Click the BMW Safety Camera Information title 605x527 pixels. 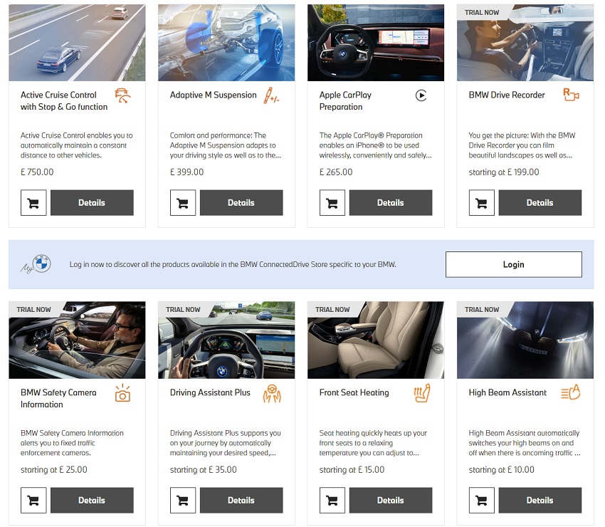point(58,398)
